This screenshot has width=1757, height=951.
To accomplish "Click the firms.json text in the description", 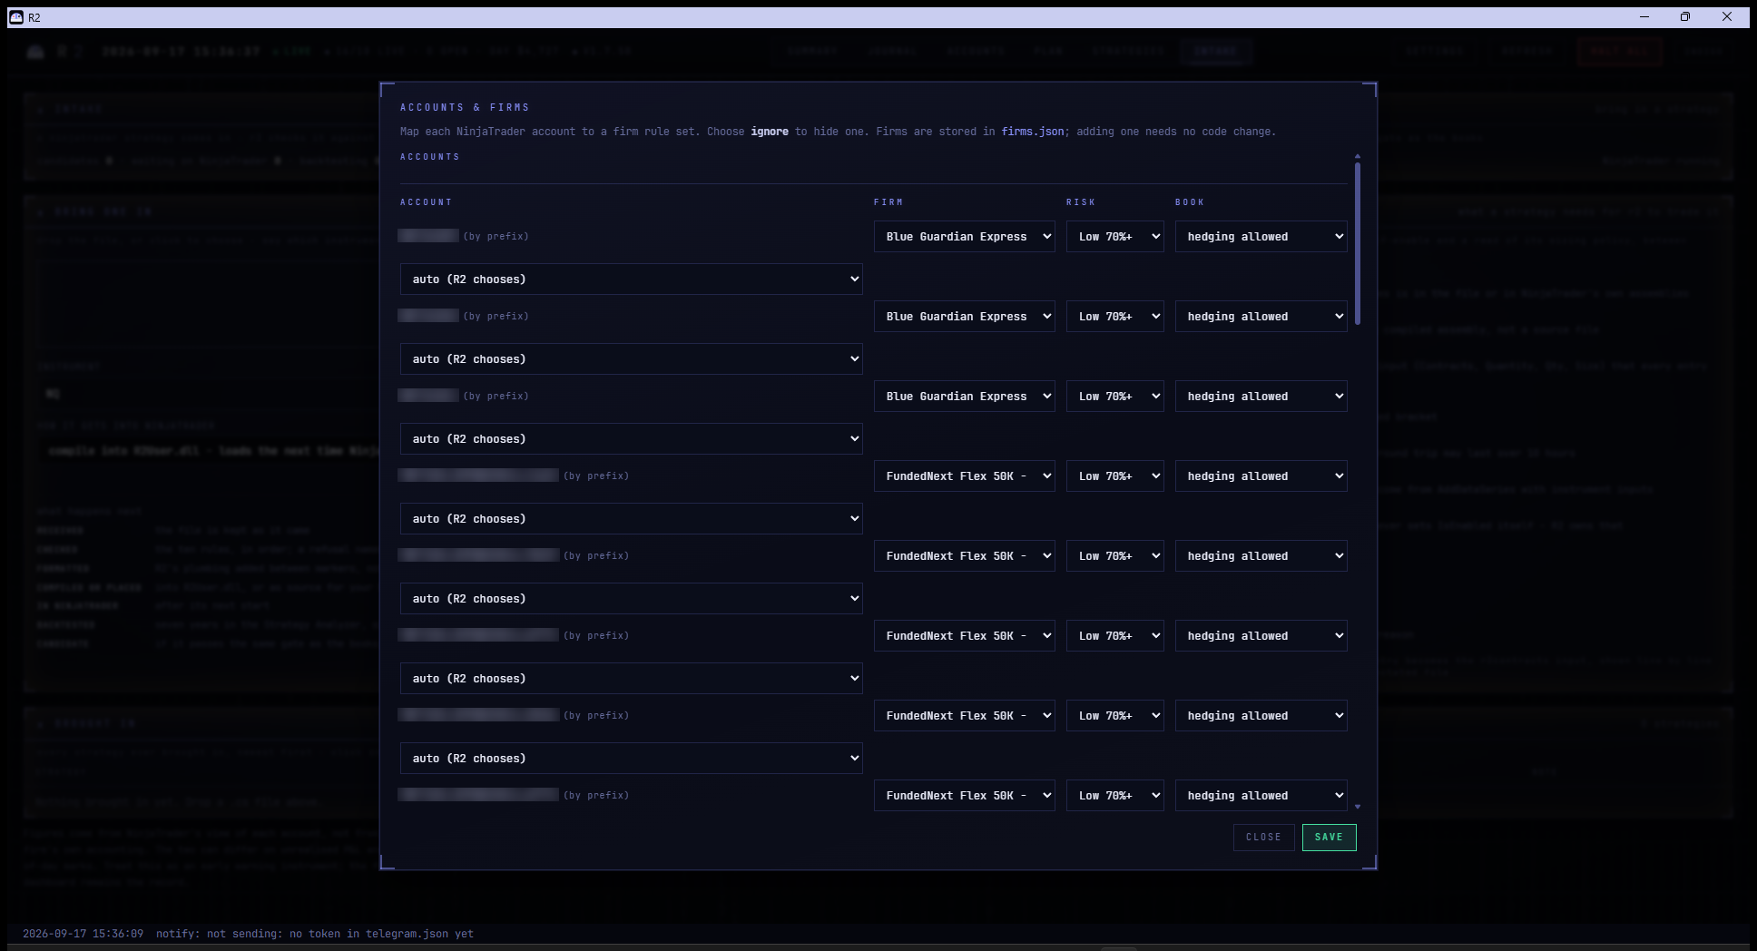I will click(x=1033, y=132).
